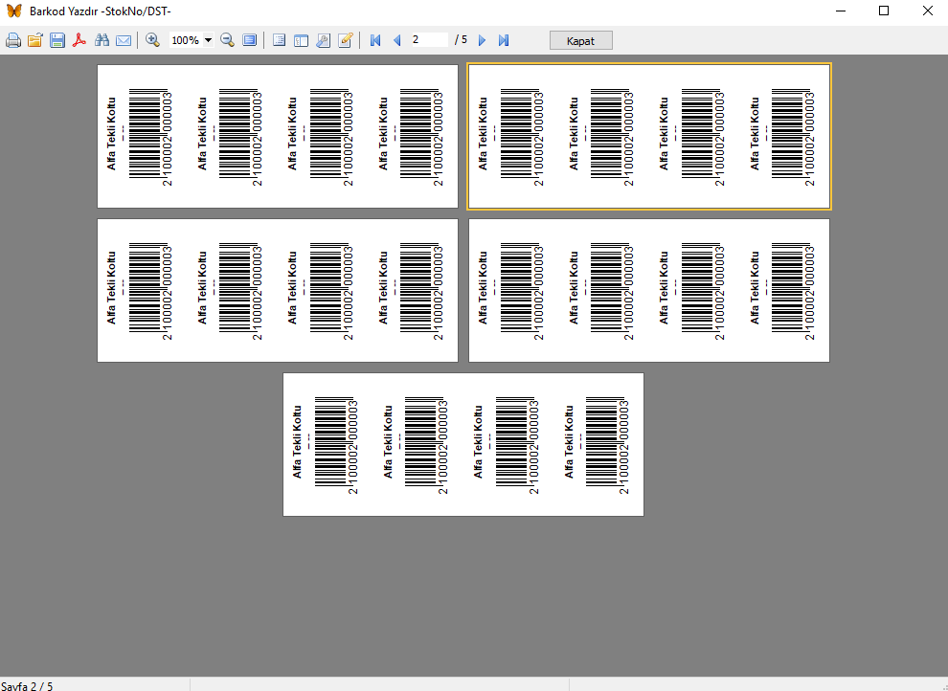The width and height of the screenshot is (948, 691).
Task: Close preview with Kapat button
Action: point(581,40)
